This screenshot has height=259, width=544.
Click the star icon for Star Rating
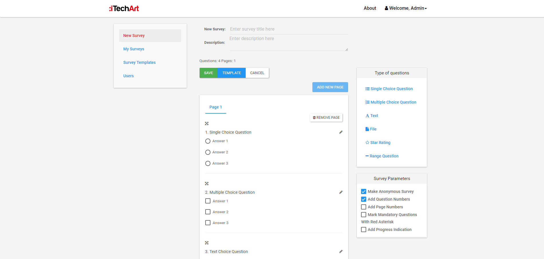(x=367, y=143)
